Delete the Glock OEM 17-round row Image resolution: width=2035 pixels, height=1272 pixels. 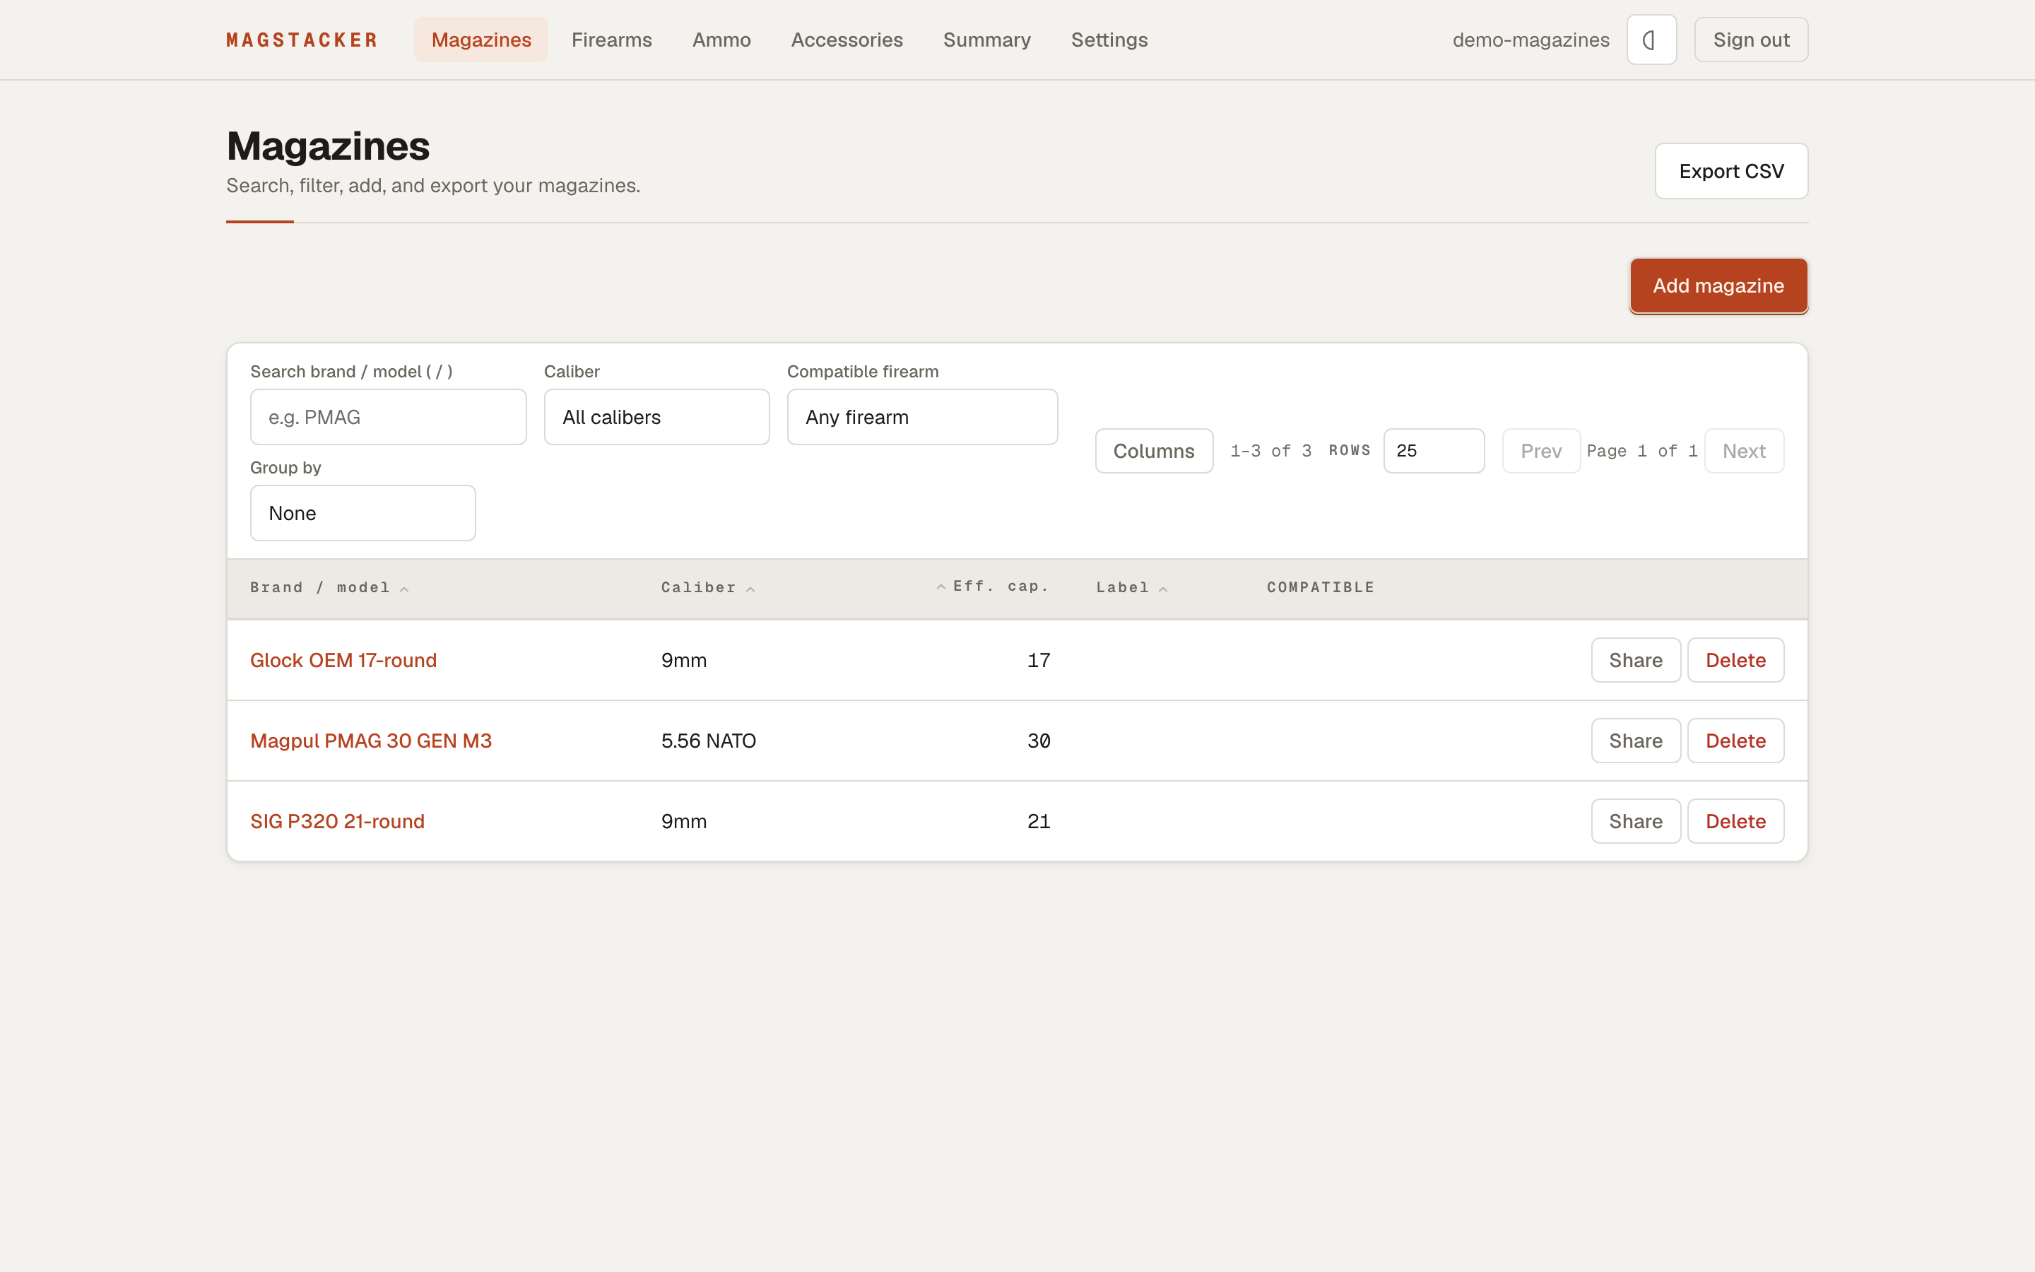1735,661
